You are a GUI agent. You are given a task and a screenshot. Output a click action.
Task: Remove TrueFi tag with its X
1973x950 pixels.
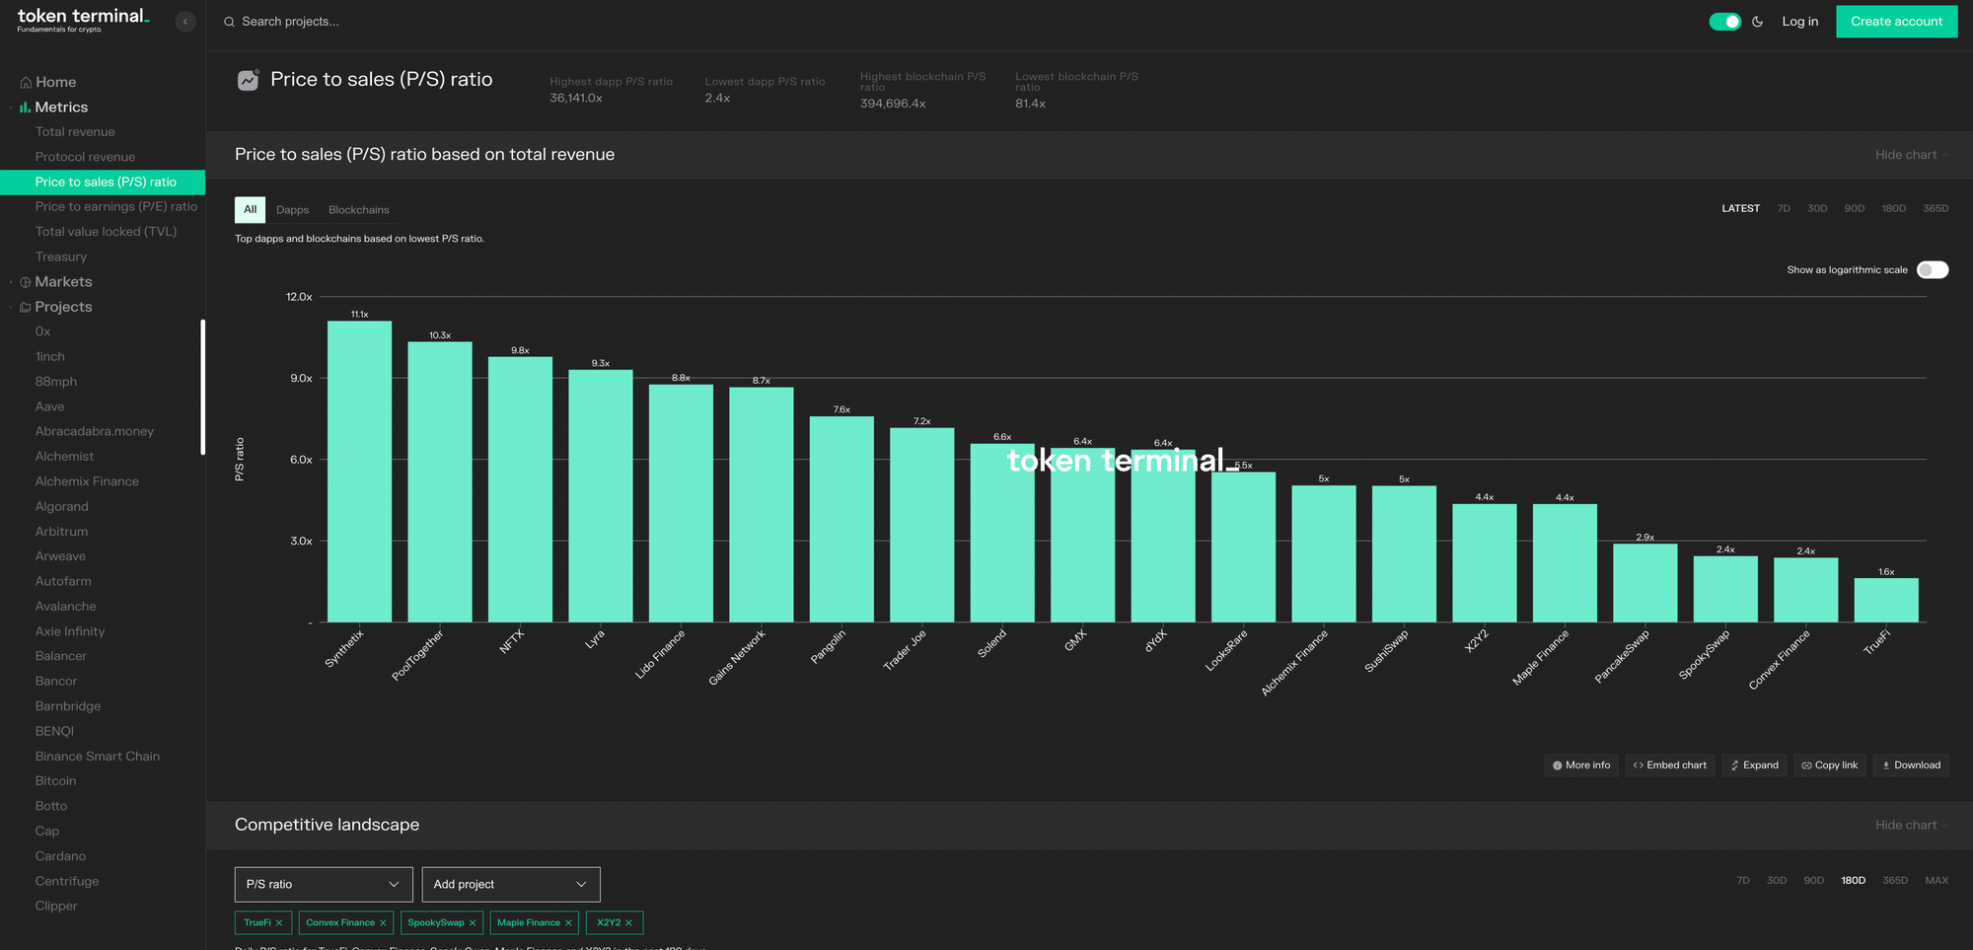click(x=279, y=923)
